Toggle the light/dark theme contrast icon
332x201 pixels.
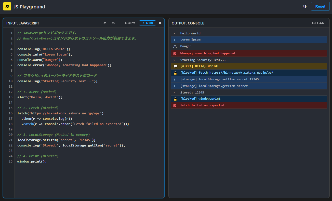click(305, 6)
